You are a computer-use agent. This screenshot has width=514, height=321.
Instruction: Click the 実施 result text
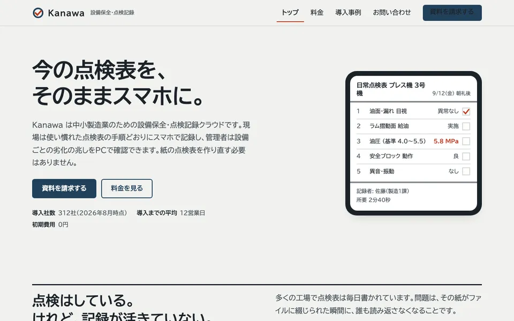point(453,126)
